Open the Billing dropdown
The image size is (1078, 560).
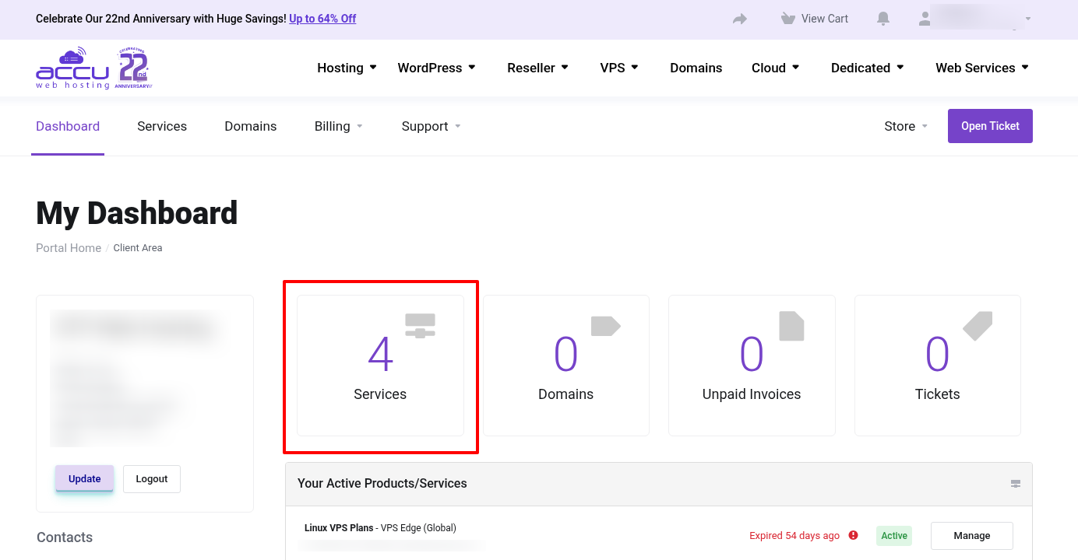[339, 126]
